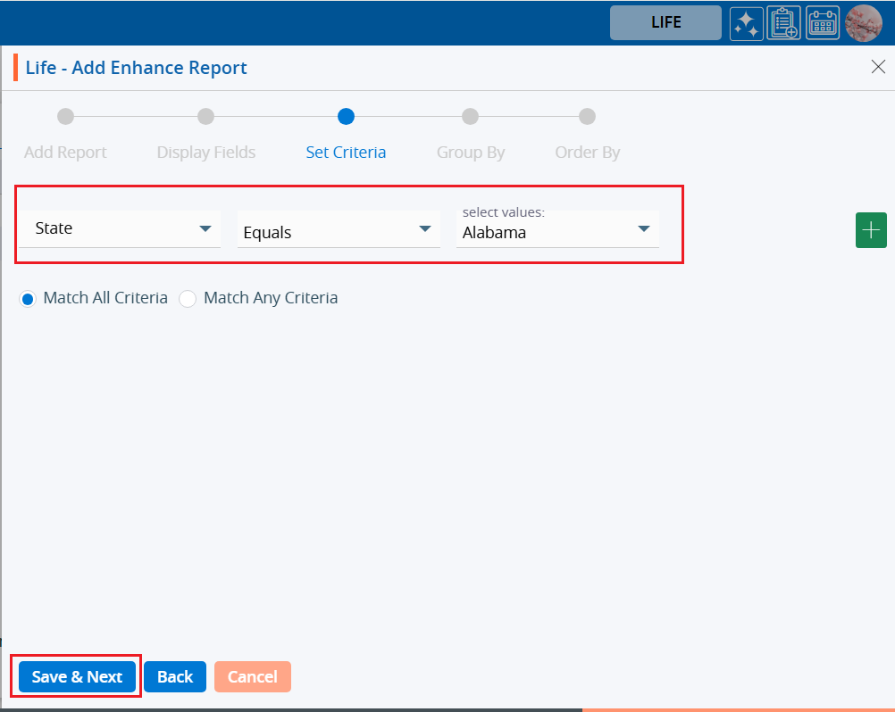Image resolution: width=895 pixels, height=712 pixels.
Task: Open the calendar icon in header
Action: tap(823, 23)
